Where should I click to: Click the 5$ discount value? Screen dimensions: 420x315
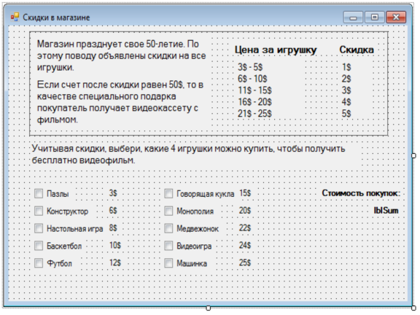point(346,114)
